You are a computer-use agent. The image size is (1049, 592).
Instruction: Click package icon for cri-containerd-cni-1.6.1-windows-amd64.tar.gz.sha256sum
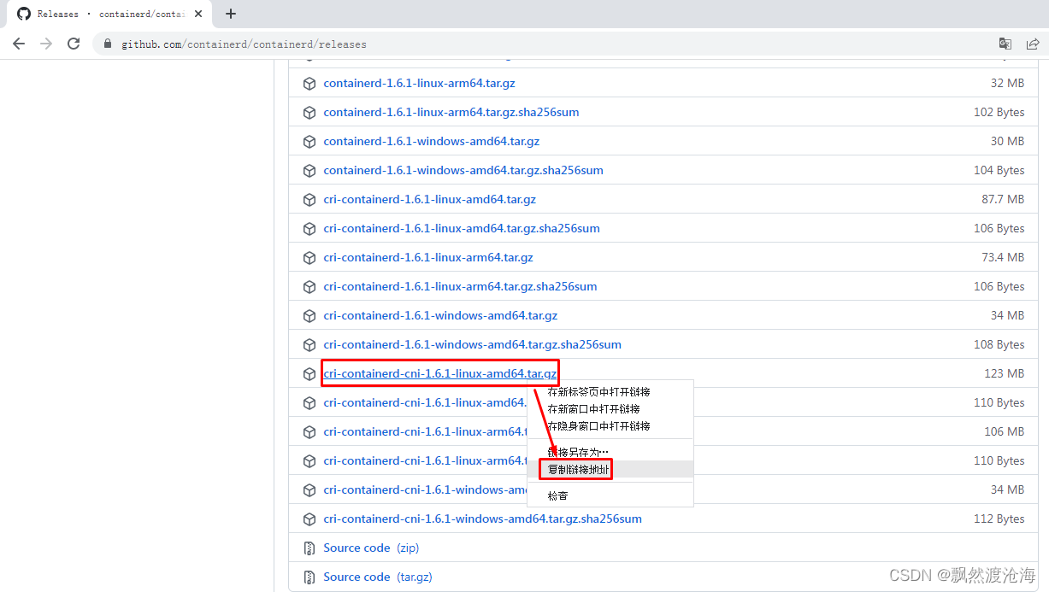coord(309,519)
